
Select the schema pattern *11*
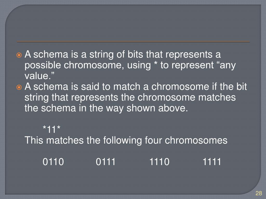[52, 130]
